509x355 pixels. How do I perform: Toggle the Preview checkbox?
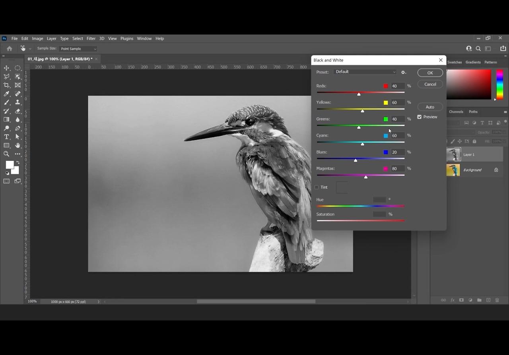(x=420, y=117)
